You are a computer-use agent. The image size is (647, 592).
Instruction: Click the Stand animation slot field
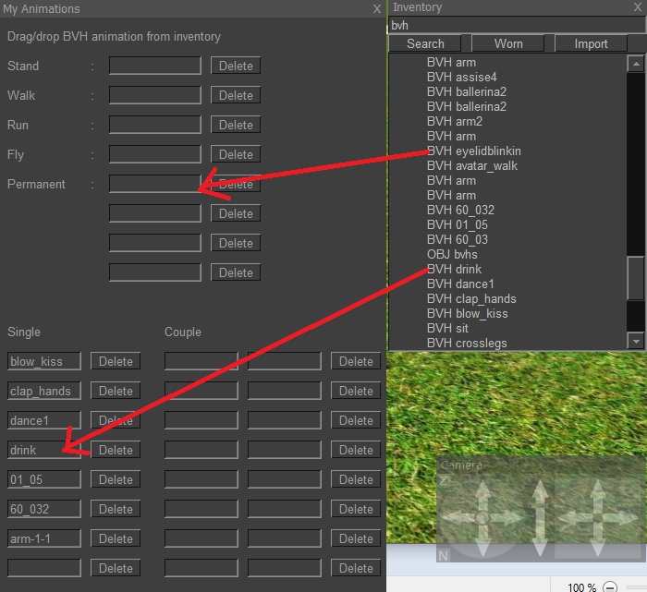click(155, 66)
